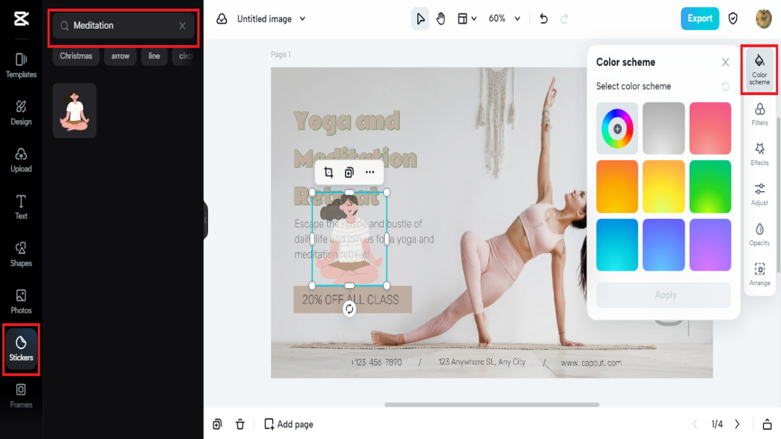
Task: Open the layout grid view dropdown
Action: tap(466, 18)
